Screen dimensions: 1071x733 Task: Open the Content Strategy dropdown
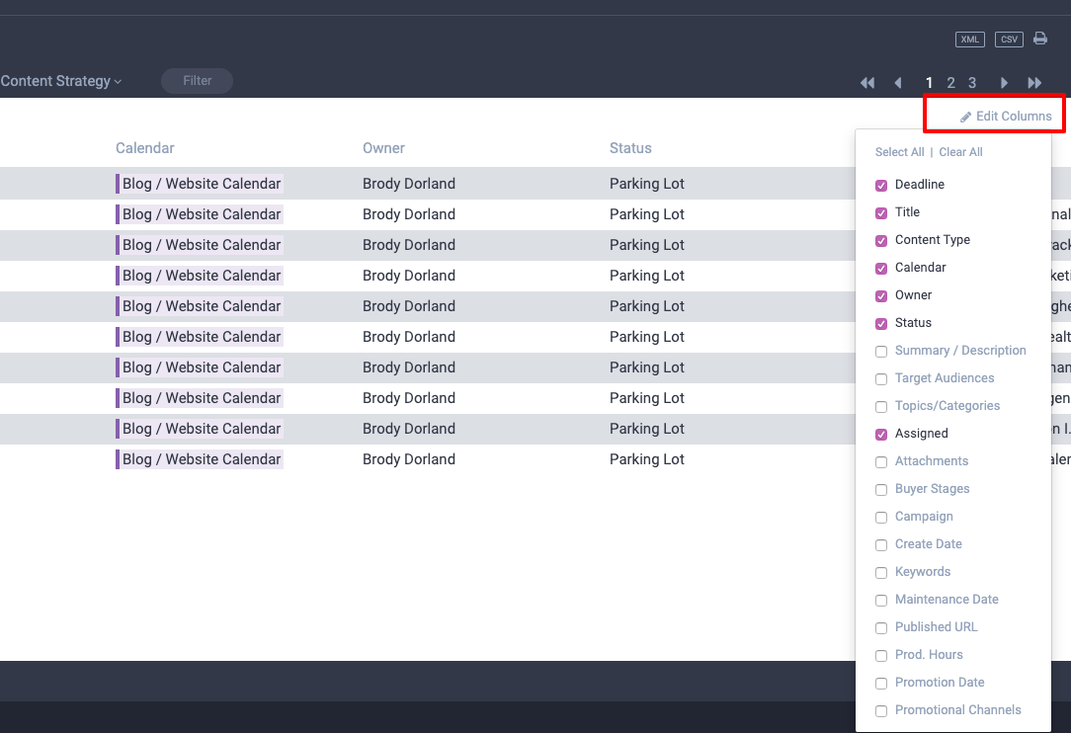(x=61, y=81)
